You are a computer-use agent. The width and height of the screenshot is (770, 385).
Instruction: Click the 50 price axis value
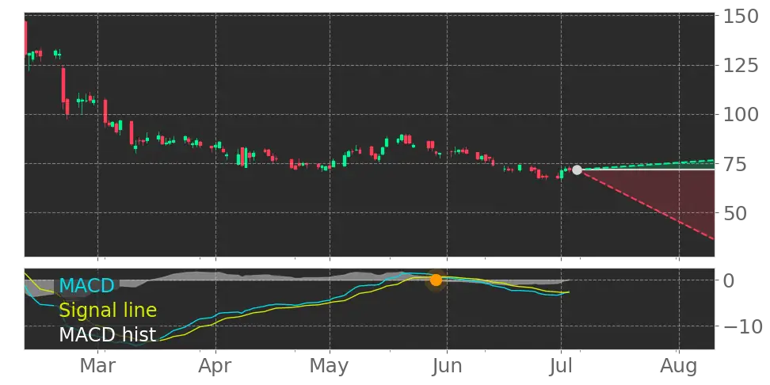click(x=734, y=212)
